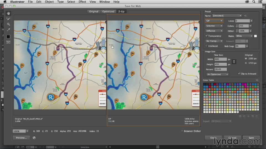Select the dark red swatch in Color Table
Viewport: 266px width, 149px height.
coord(214,84)
